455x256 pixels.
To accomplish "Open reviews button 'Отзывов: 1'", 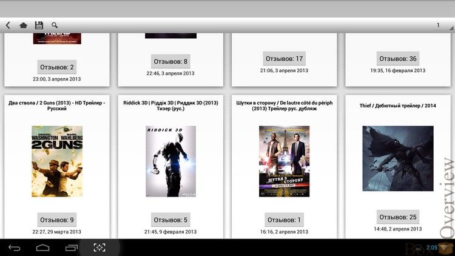I will point(284,220).
